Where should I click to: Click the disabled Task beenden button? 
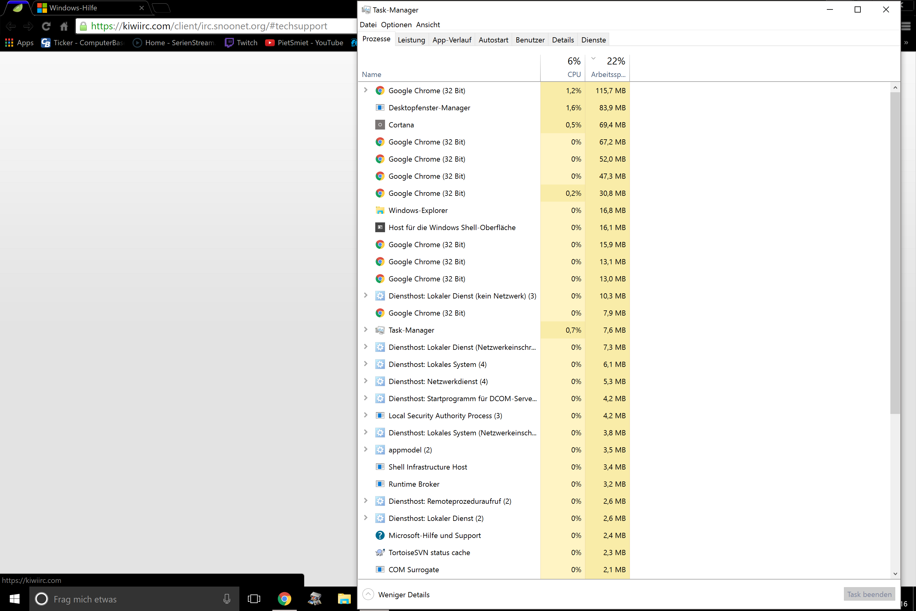pos(869,594)
